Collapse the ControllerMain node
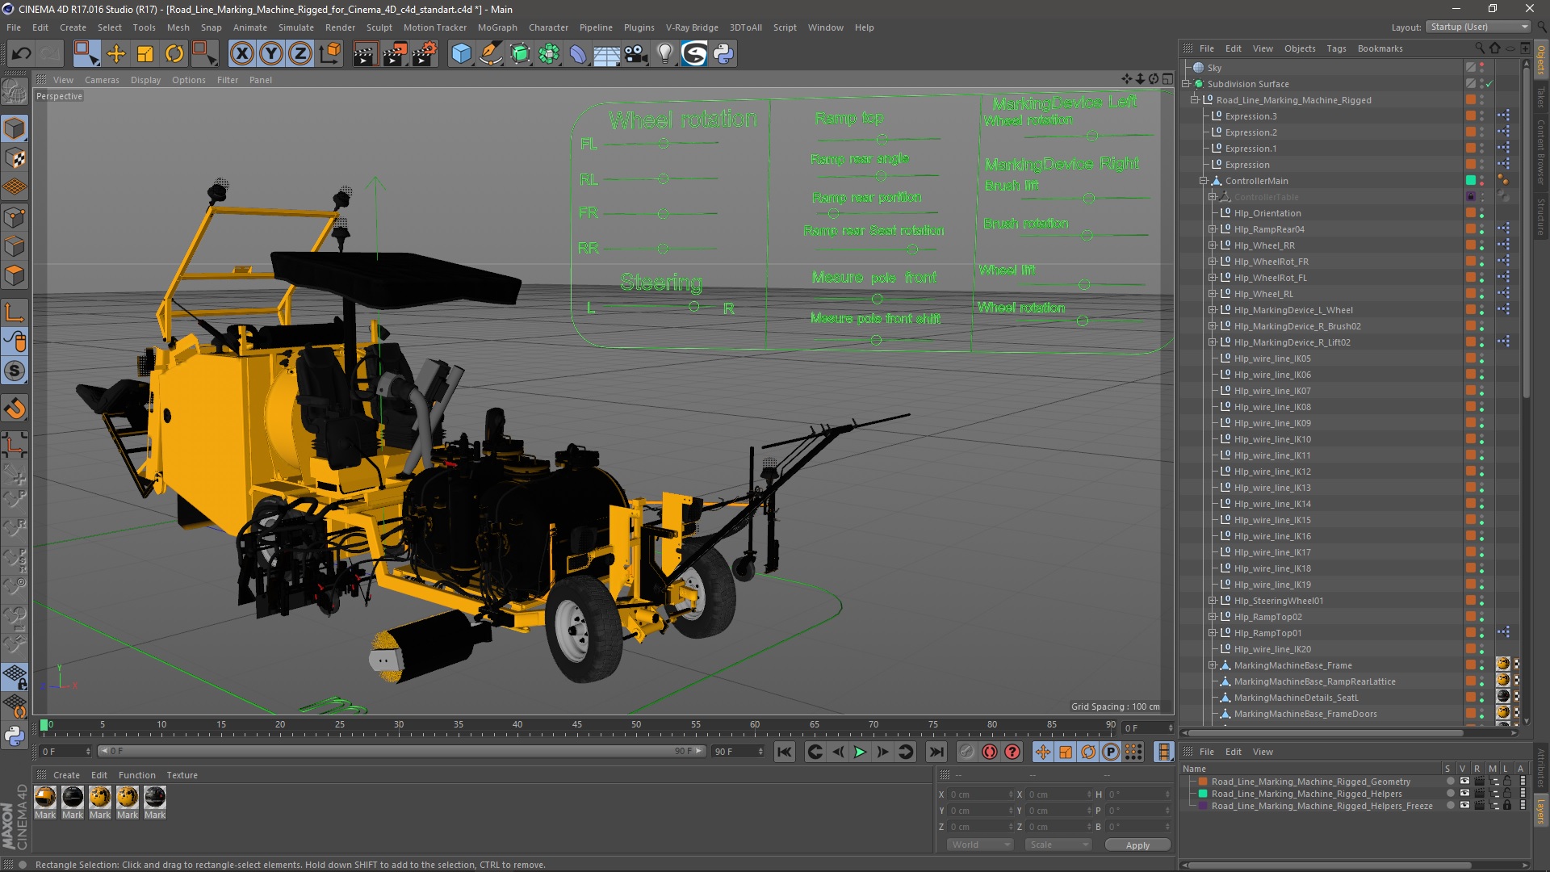1550x872 pixels. tap(1204, 181)
